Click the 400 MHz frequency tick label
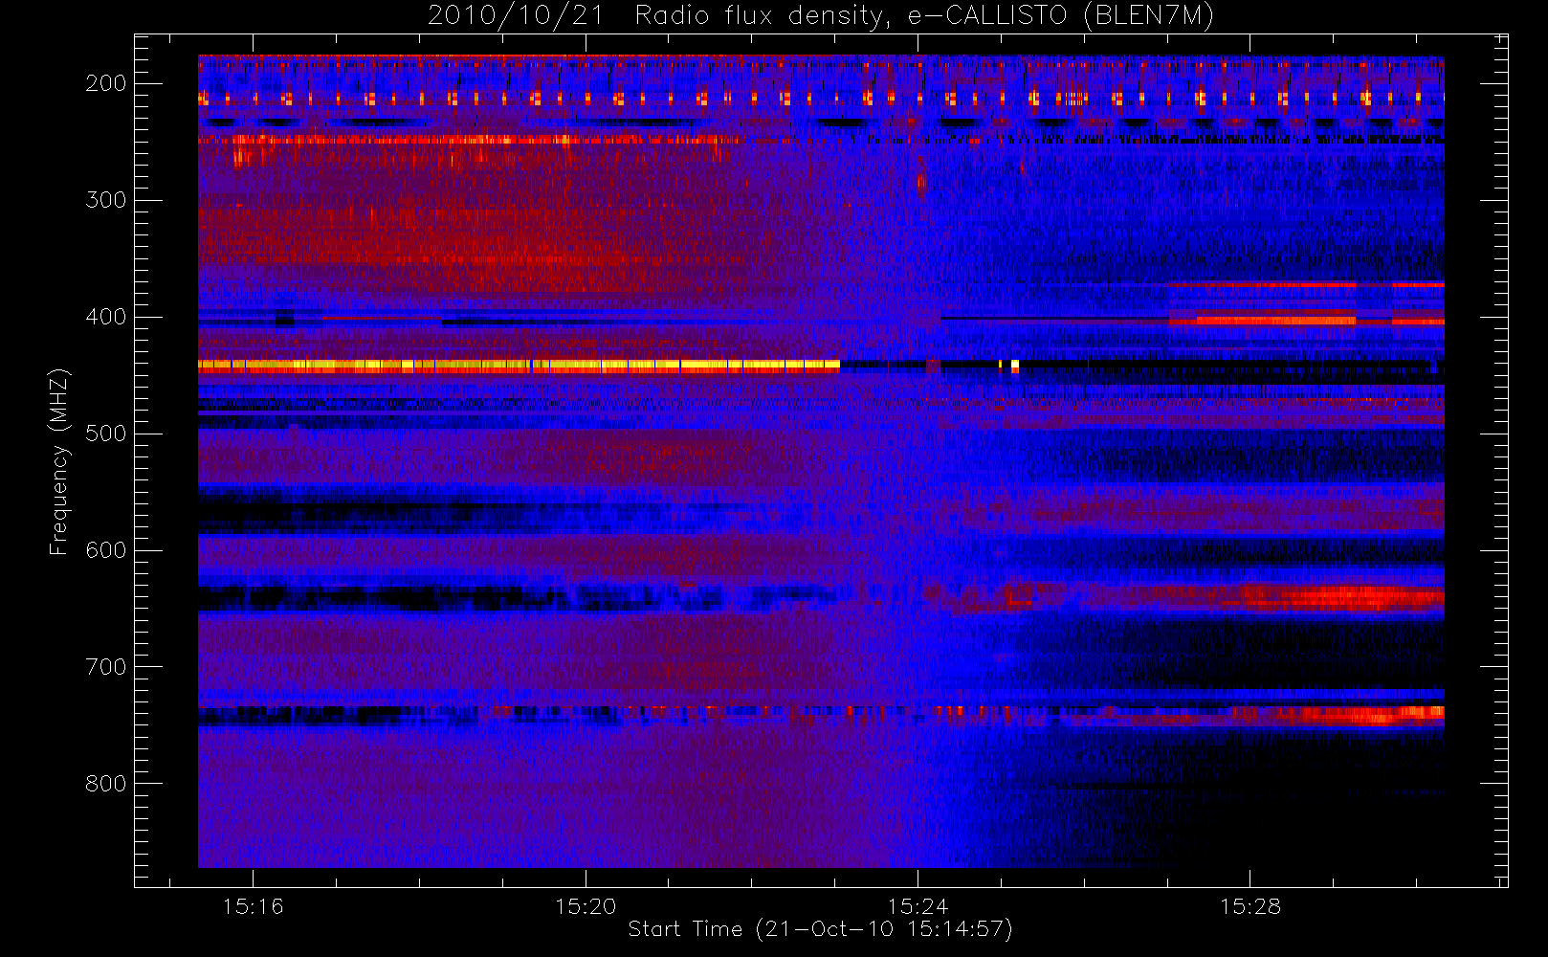Viewport: 1548px width, 957px height. point(106,317)
